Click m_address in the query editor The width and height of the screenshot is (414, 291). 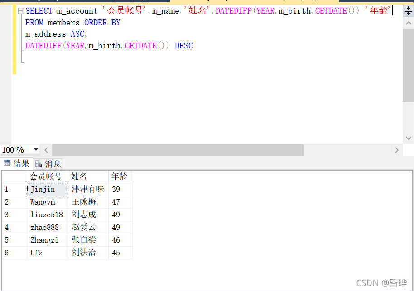pos(45,34)
